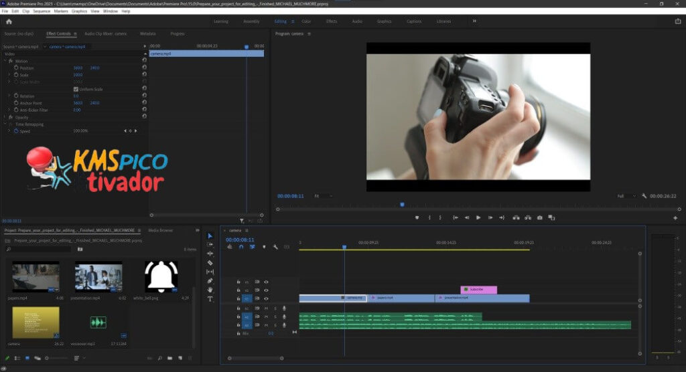Choose the Pen tool in tools panel
The height and width of the screenshot is (372, 686).
[210, 280]
